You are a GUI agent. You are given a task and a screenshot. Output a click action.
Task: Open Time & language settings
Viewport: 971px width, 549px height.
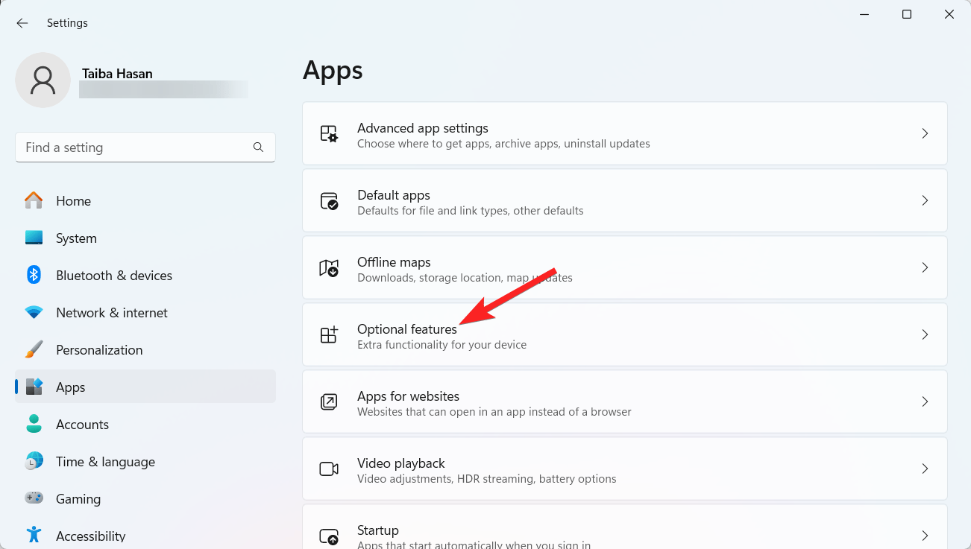point(105,461)
